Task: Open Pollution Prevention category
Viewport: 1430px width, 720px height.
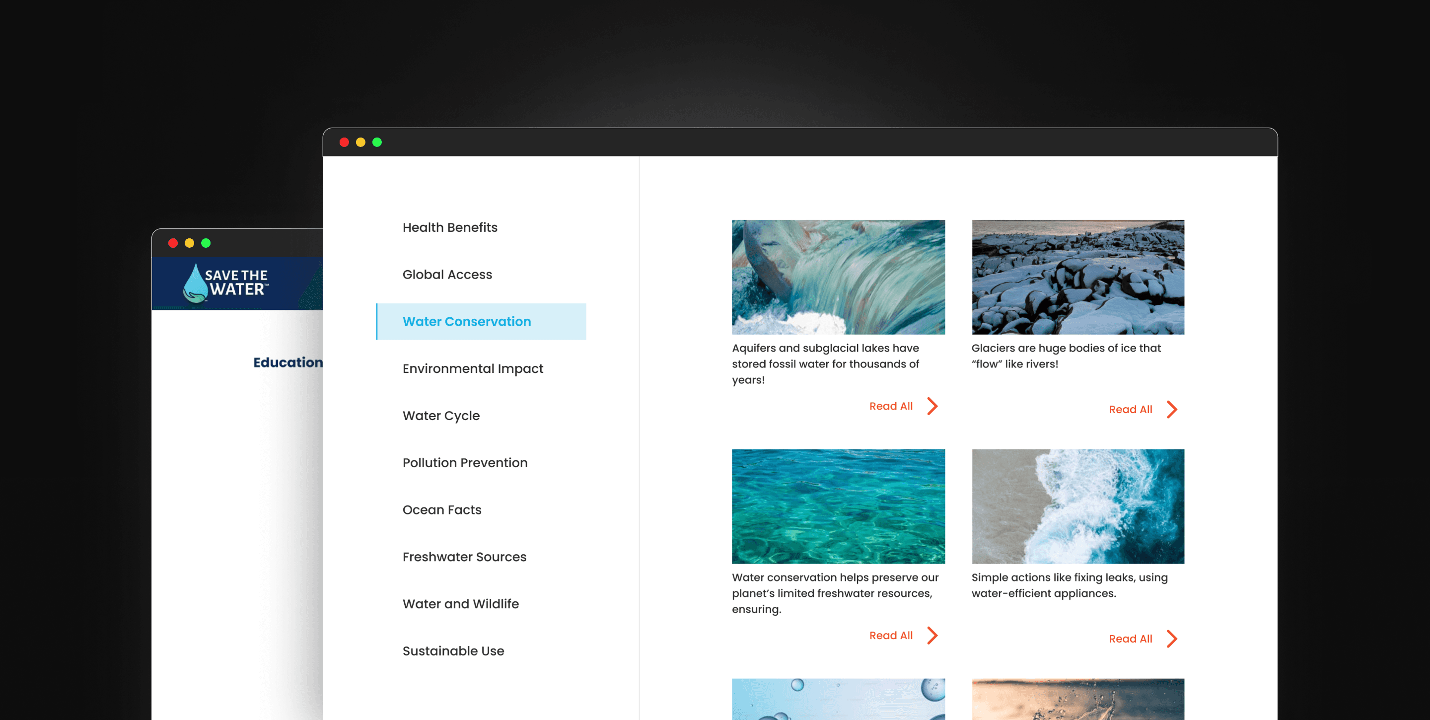Action: click(465, 462)
